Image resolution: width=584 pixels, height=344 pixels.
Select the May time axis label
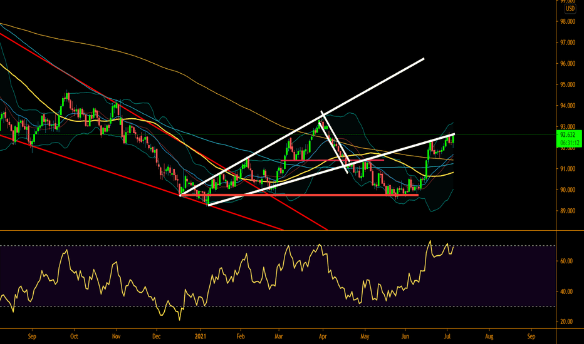(x=365, y=336)
